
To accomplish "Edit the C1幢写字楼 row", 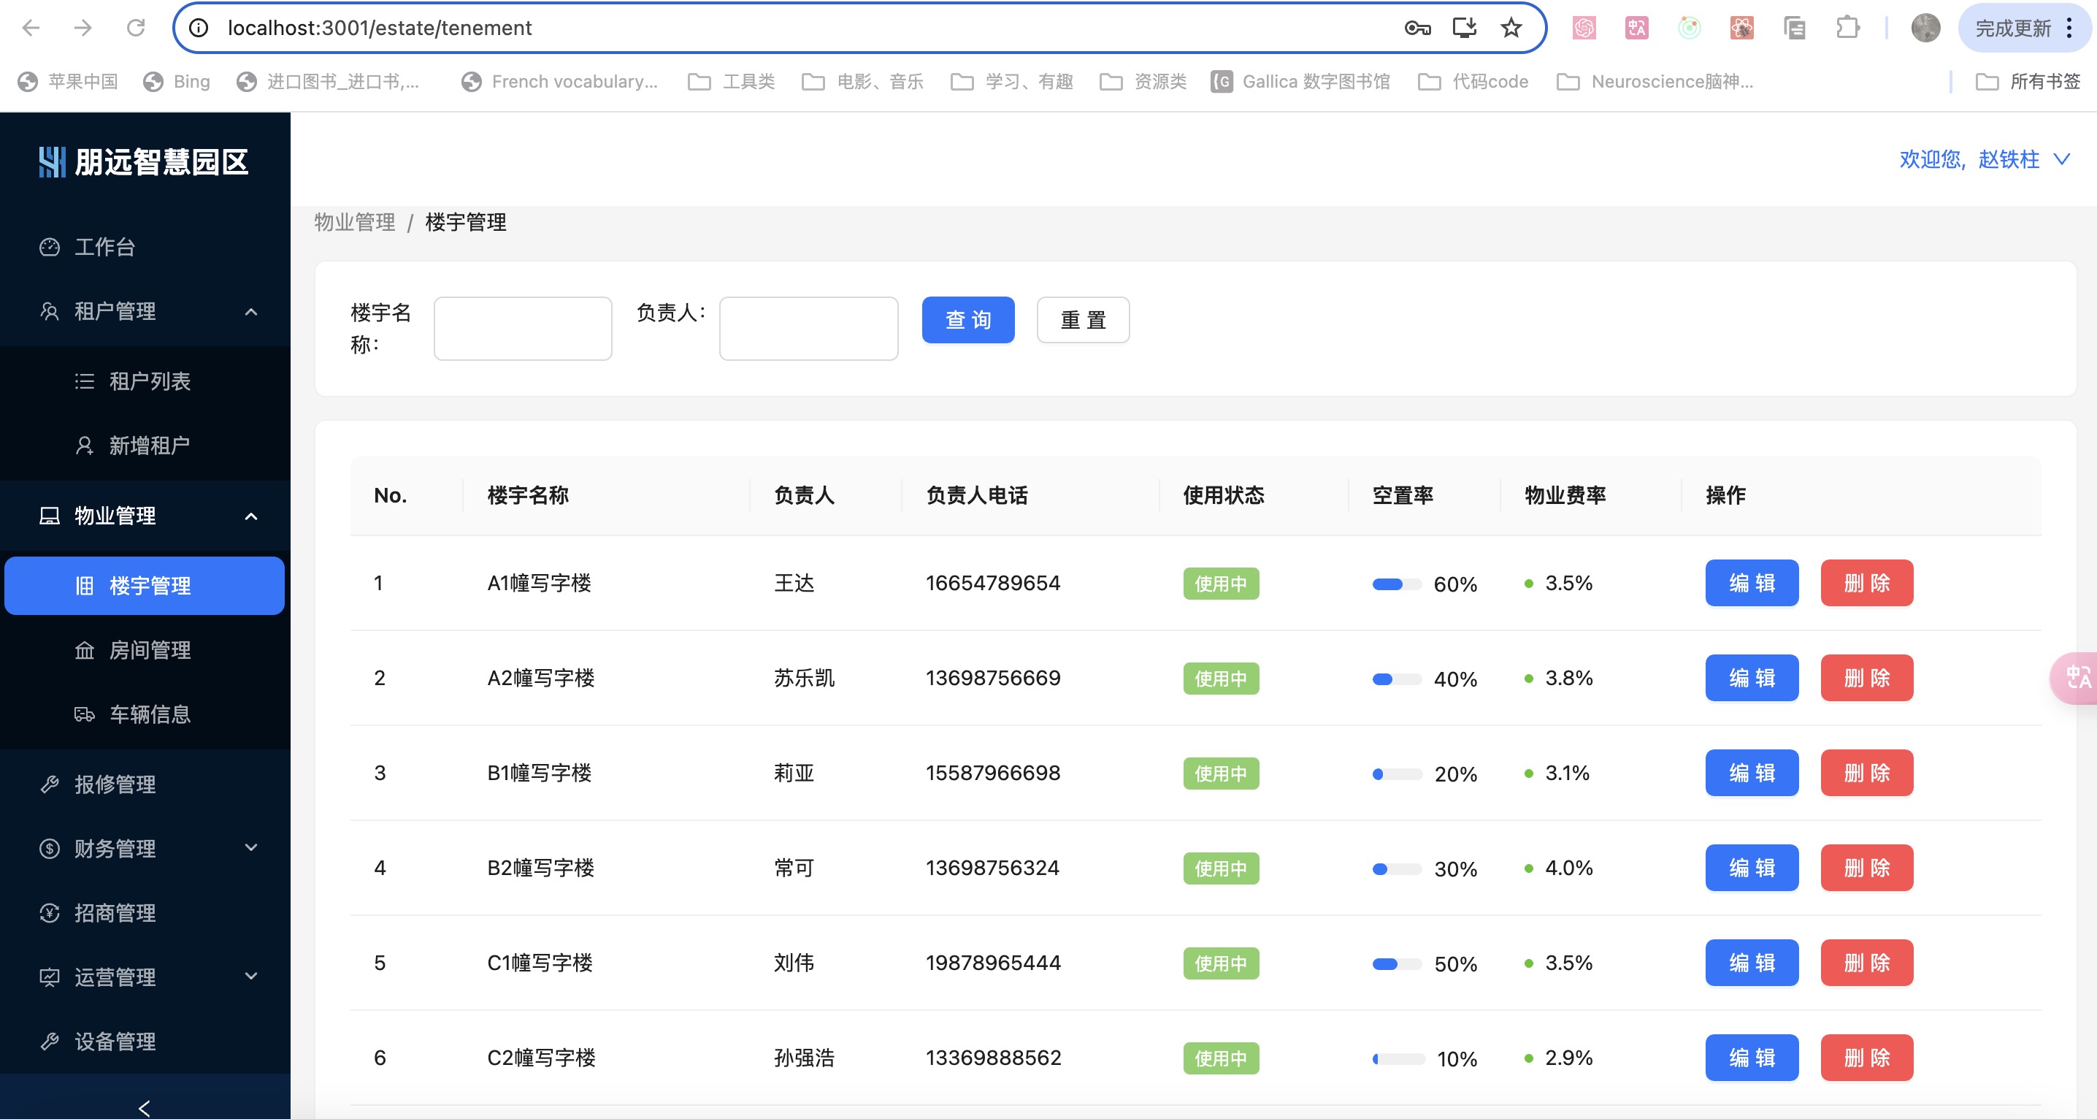I will (1752, 963).
